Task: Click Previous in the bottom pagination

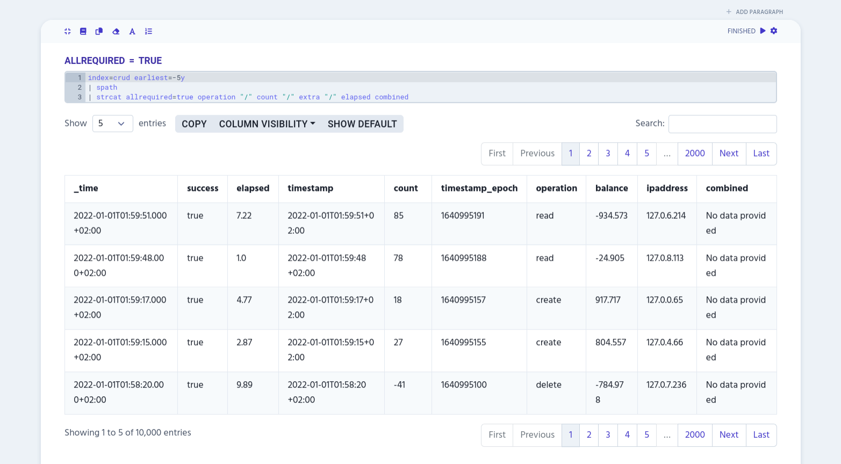Action: click(x=537, y=435)
